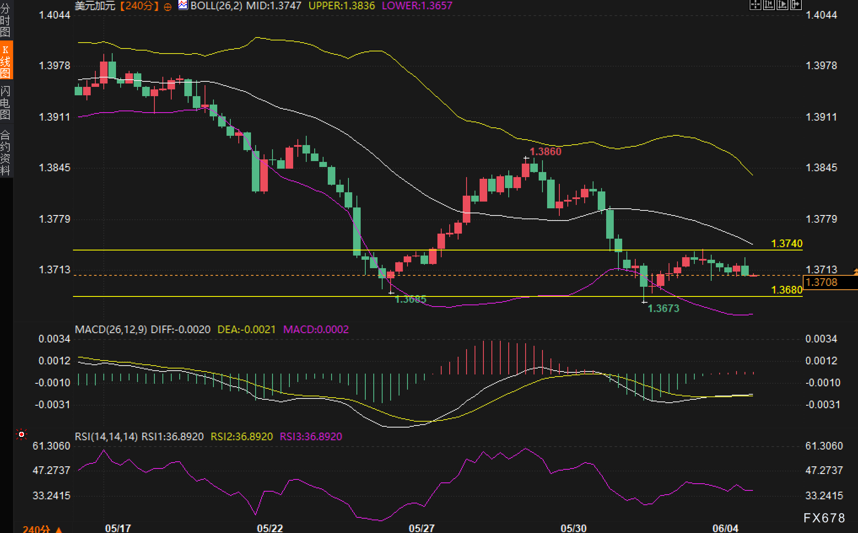This screenshot has height=533, width=858.
Task: Click the RSI(14,14,14) indicator label
Action: click(106, 436)
